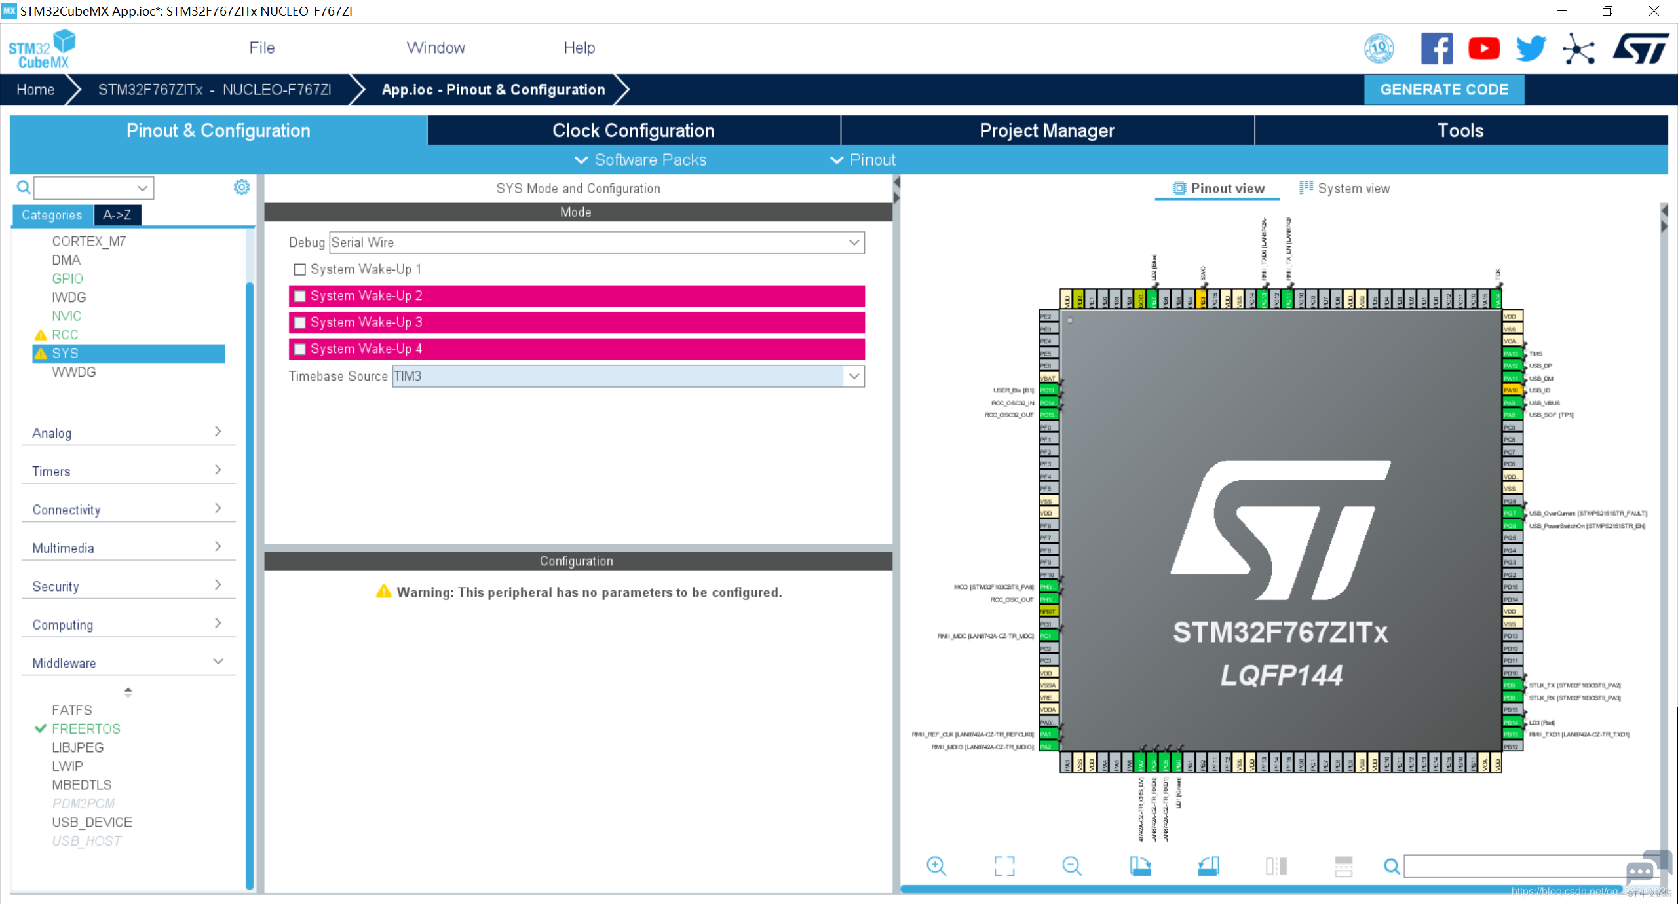Select USB_DEVICE in the Middleware list
This screenshot has width=1678, height=904.
tap(92, 823)
